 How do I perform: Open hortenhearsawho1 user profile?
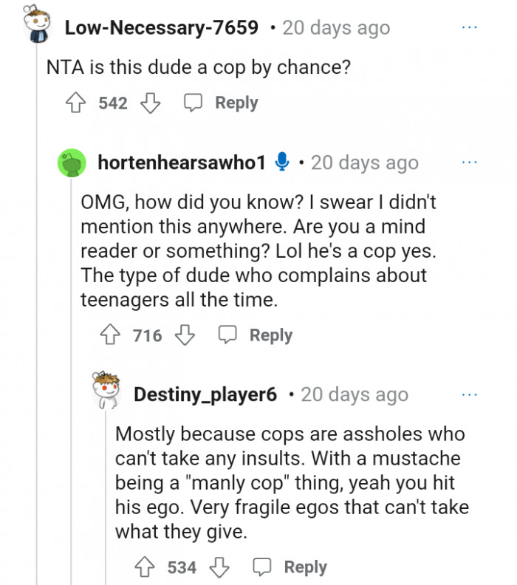point(181,162)
